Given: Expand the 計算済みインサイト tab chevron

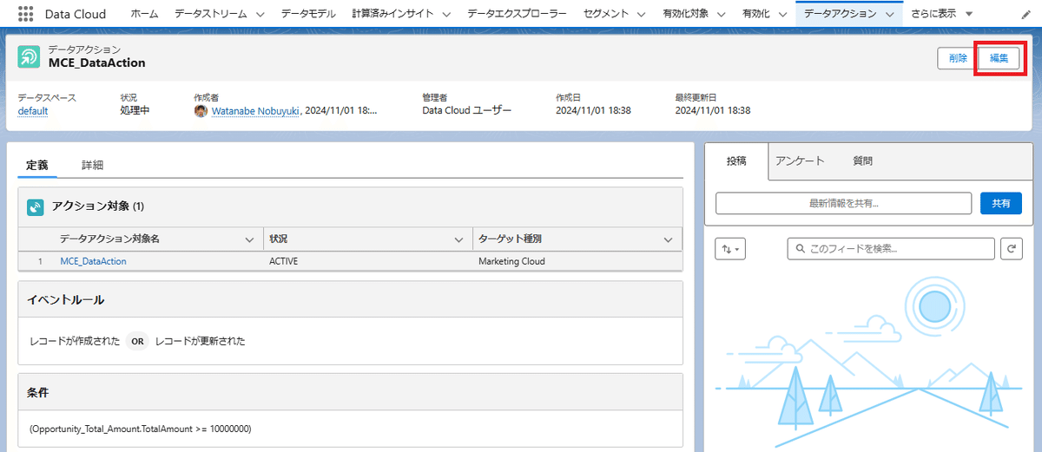Looking at the screenshot, I should [x=446, y=15].
